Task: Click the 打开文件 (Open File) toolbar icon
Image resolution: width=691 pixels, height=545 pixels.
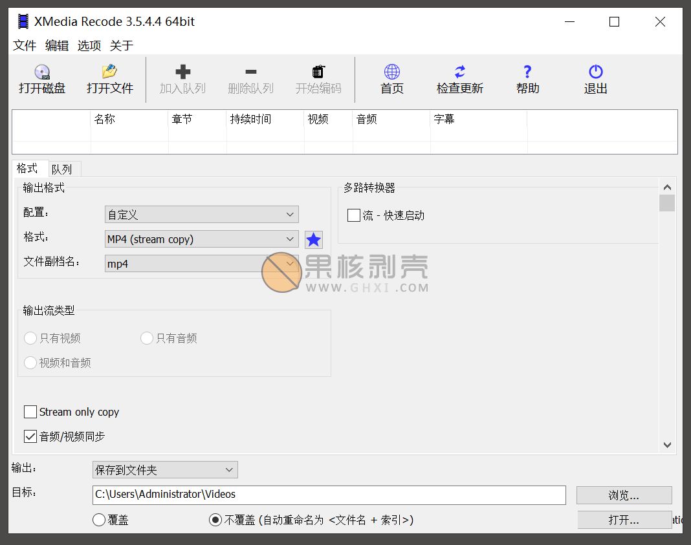Action: coord(109,78)
